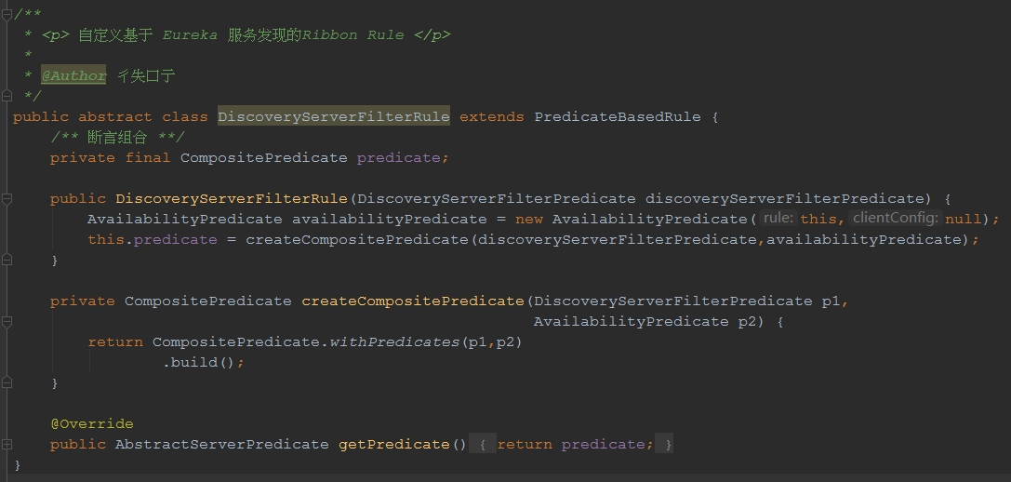Viewport: 1011px width, 482px height.
Task: Click the 'class' keyword
Action: click(185, 117)
